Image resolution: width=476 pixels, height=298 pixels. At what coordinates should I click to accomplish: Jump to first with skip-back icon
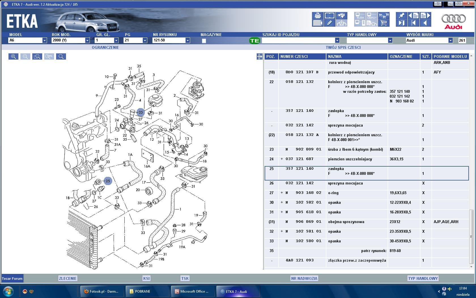click(413, 23)
